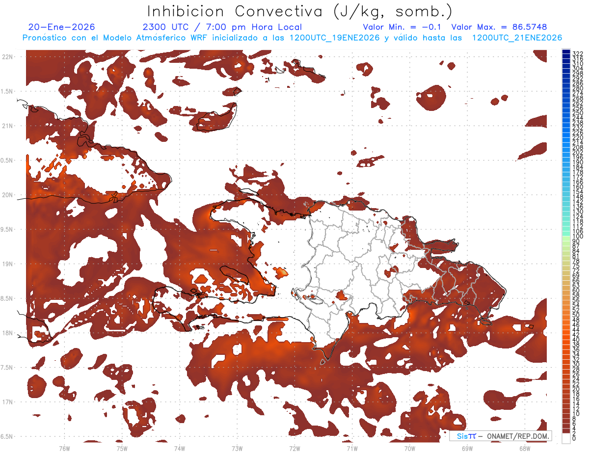Click the 76W longitude label

(64, 448)
